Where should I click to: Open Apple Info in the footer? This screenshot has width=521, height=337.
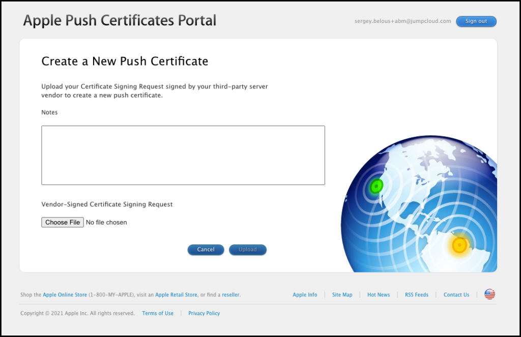coord(305,295)
